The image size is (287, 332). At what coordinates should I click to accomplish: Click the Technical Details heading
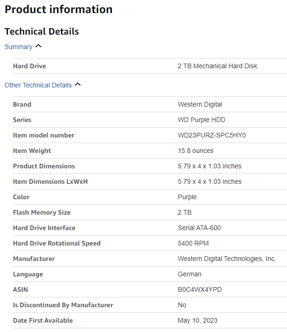(42, 31)
